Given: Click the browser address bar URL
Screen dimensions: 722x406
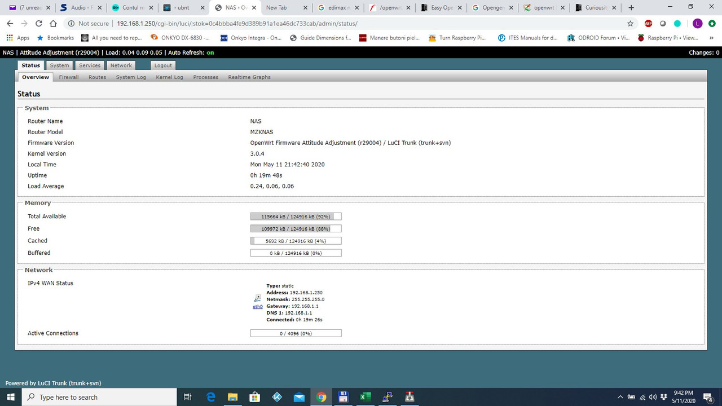Looking at the screenshot, I should (237, 24).
